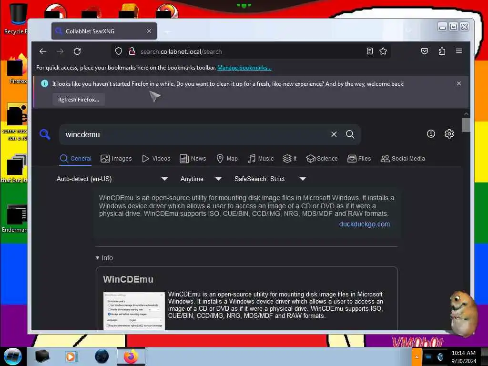Open the WinCDEmu settings thumbnail image
488x366 pixels.
(x=134, y=311)
